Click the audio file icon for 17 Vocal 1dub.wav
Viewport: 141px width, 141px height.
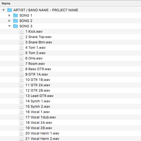(x=21, y=117)
